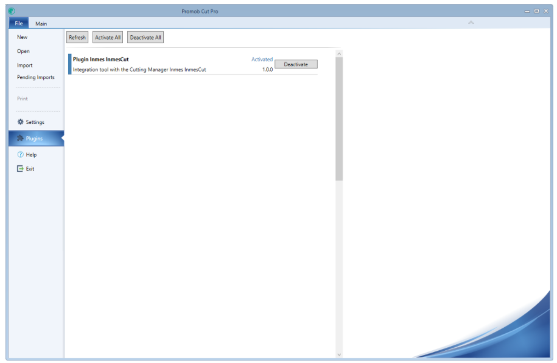This screenshot has height=363, width=557.
Task: Open the File tab
Action: (19, 24)
